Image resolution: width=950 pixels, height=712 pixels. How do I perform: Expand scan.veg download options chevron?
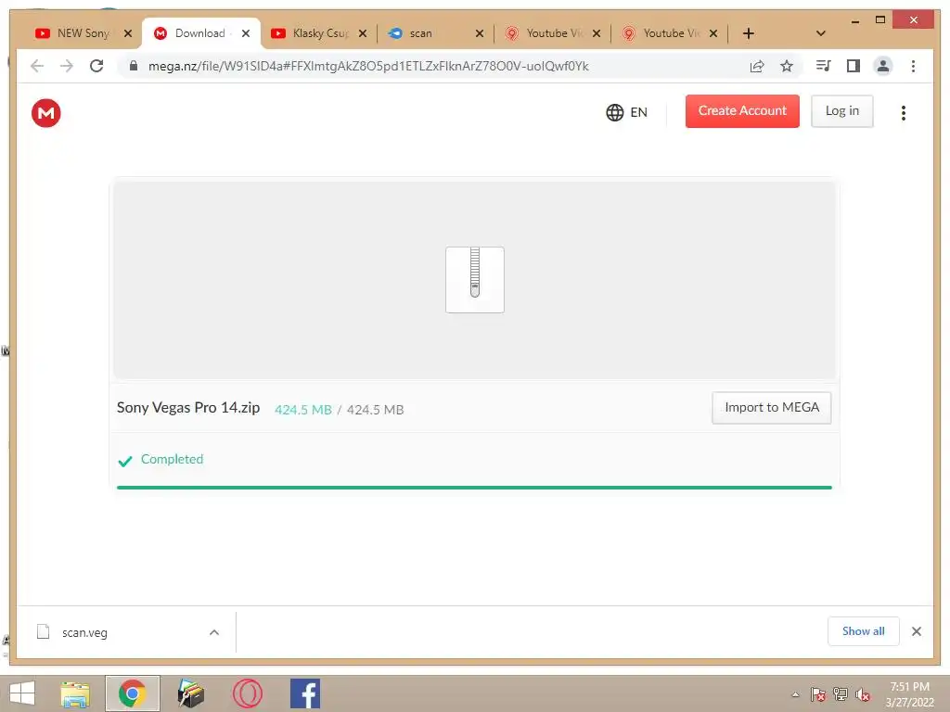tap(214, 632)
